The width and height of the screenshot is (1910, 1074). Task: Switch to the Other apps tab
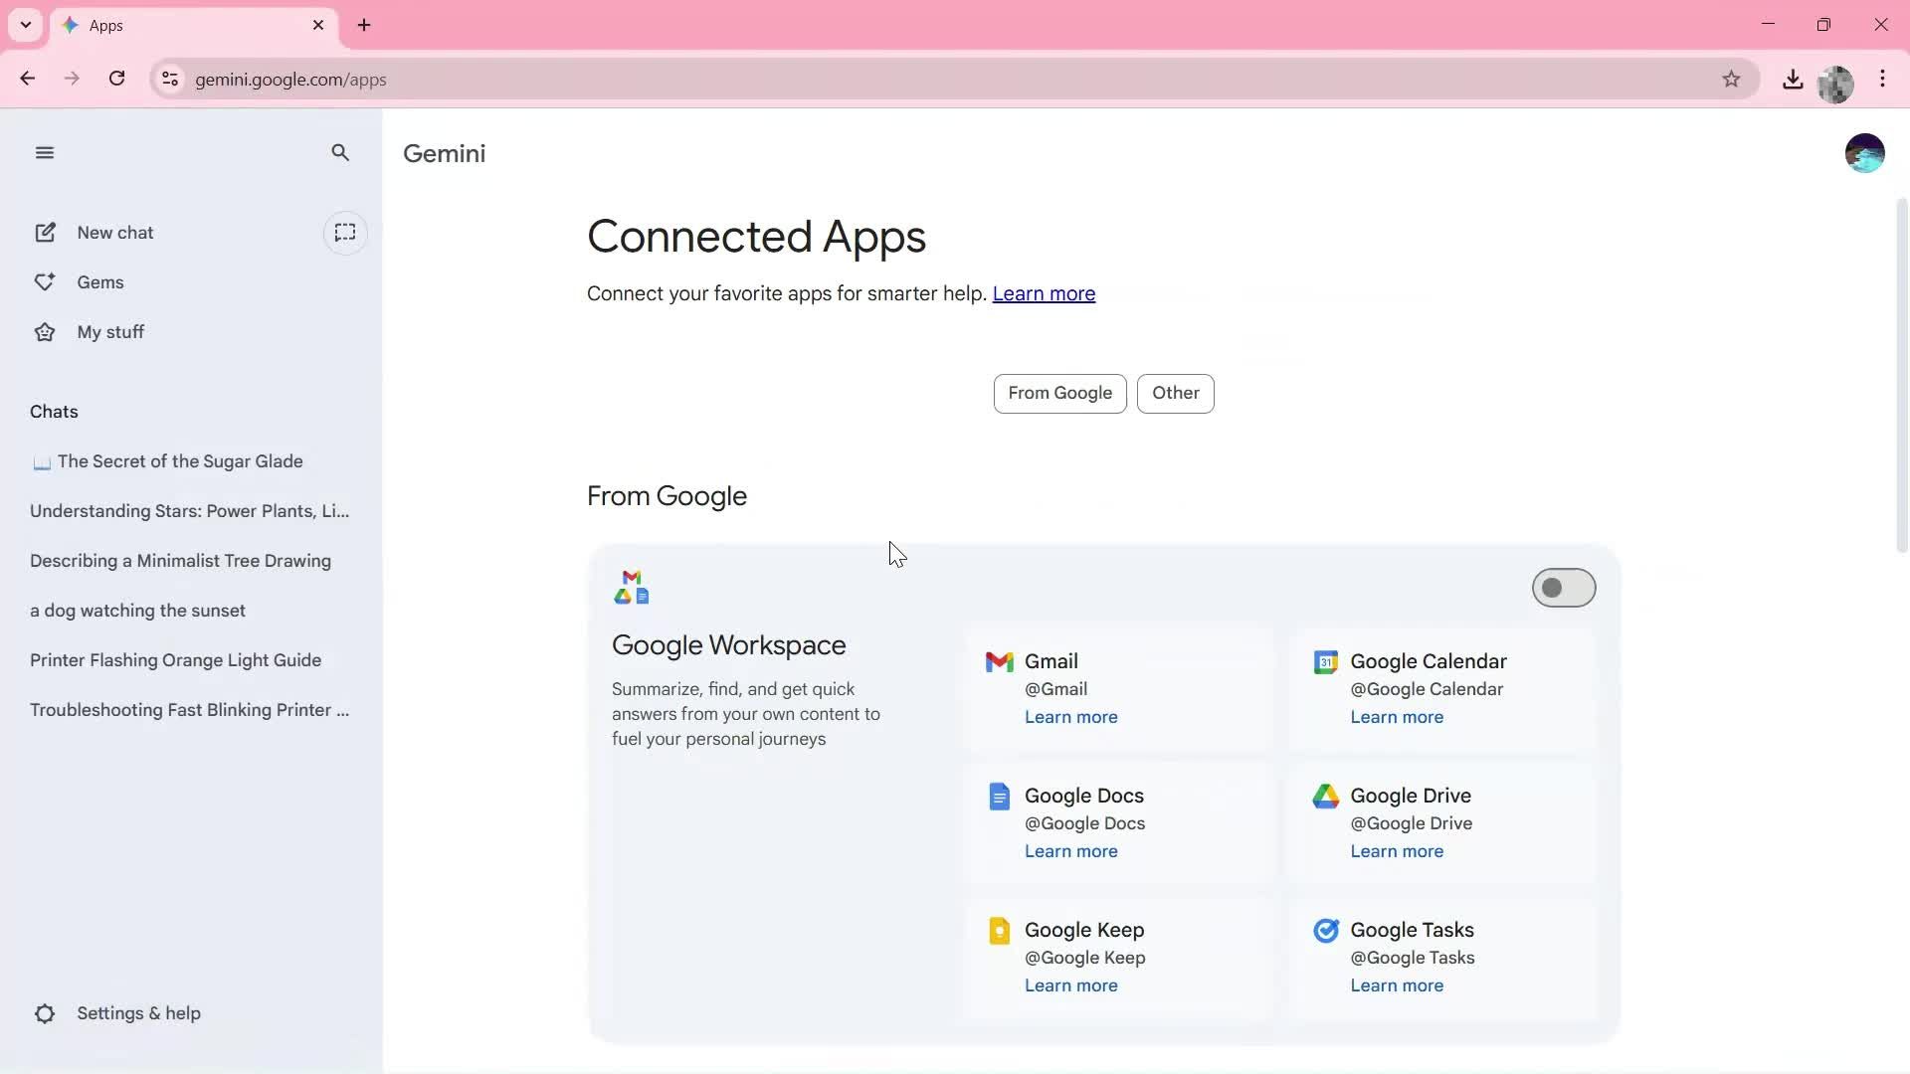tap(1175, 393)
